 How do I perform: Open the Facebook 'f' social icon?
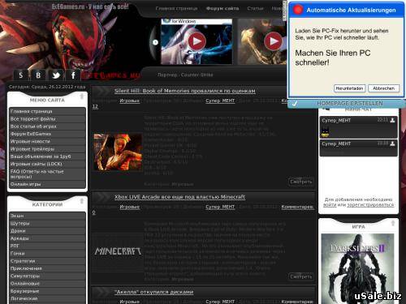pos(73,75)
